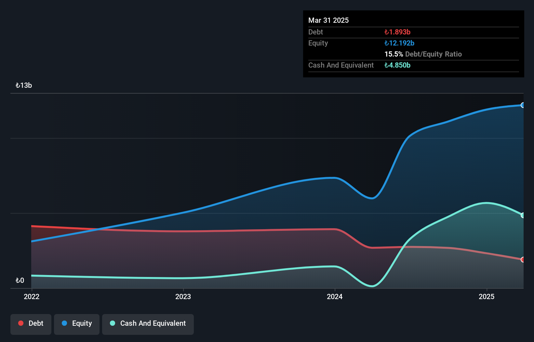
Task: Click the ₺1.893b debt value
Action: (397, 32)
